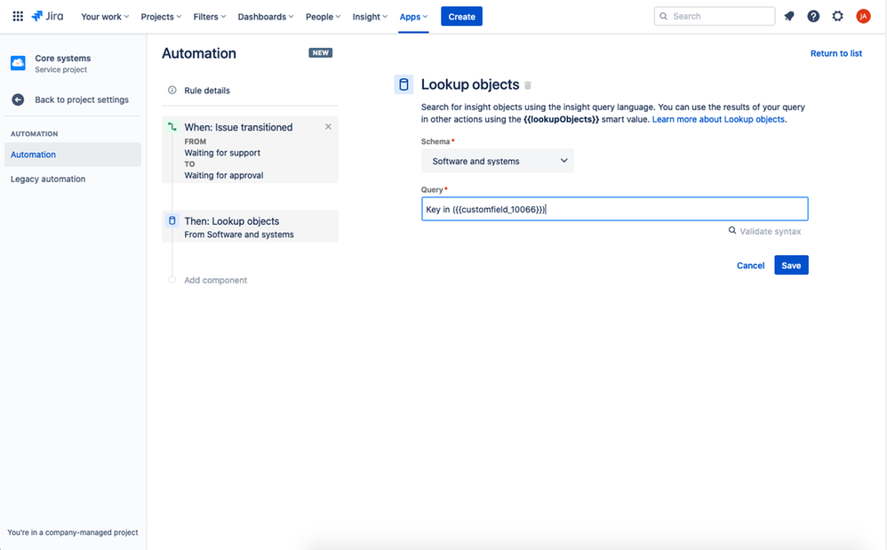Go to Jira home via logo
Viewport: 887px width, 550px height.
(x=47, y=16)
